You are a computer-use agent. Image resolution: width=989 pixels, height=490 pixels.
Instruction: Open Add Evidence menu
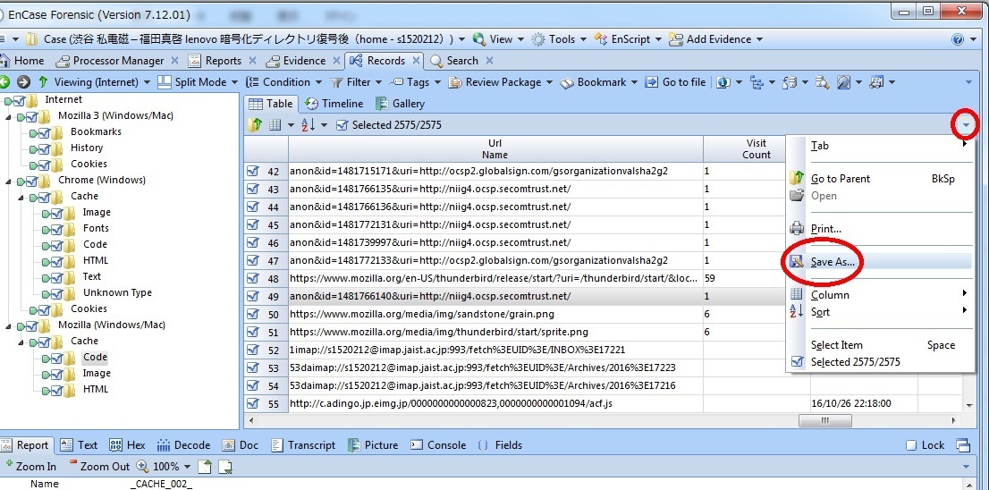pyautogui.click(x=716, y=39)
